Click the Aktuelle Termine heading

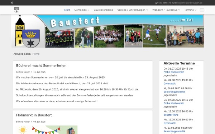click(x=179, y=64)
